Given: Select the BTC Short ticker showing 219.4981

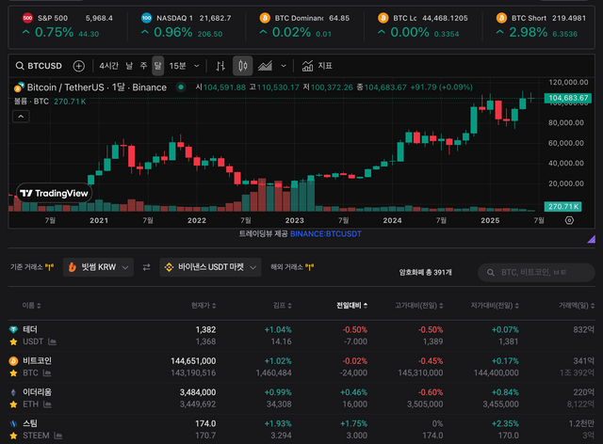Looking at the screenshot, I should tap(541, 25).
